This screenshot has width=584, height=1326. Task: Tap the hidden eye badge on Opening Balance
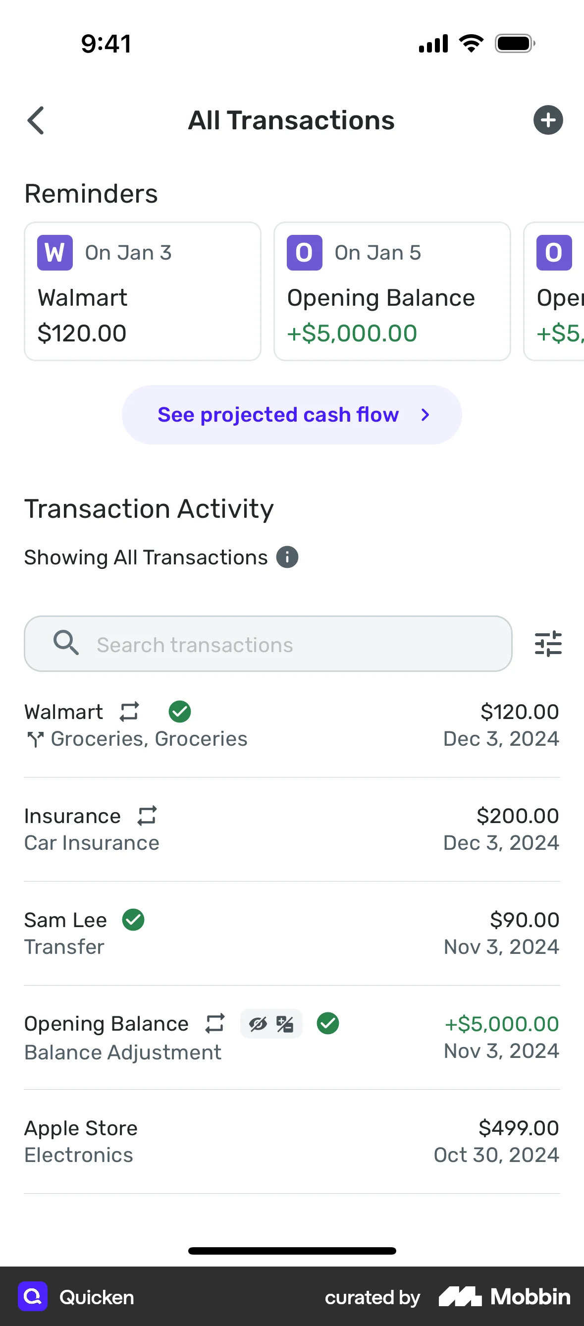coord(258,1024)
